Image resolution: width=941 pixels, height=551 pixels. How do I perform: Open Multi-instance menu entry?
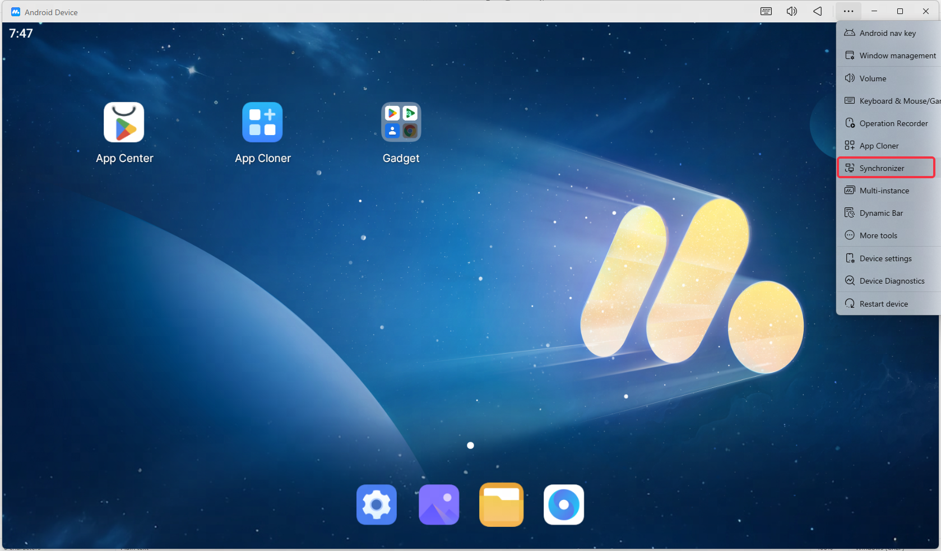pyautogui.click(x=889, y=191)
